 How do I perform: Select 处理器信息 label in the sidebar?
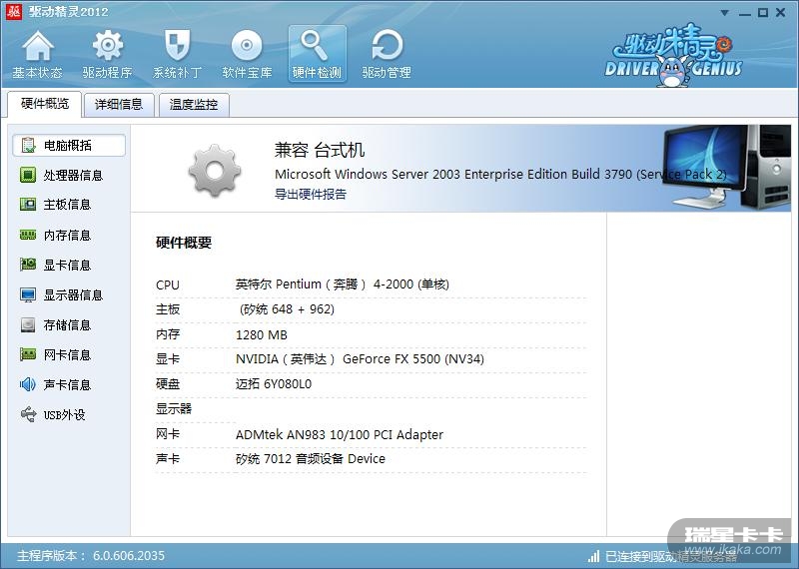[73, 176]
